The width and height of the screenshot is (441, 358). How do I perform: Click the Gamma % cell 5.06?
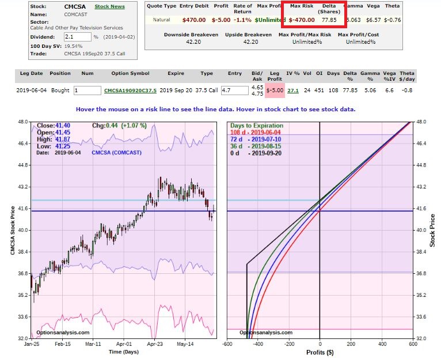point(370,91)
